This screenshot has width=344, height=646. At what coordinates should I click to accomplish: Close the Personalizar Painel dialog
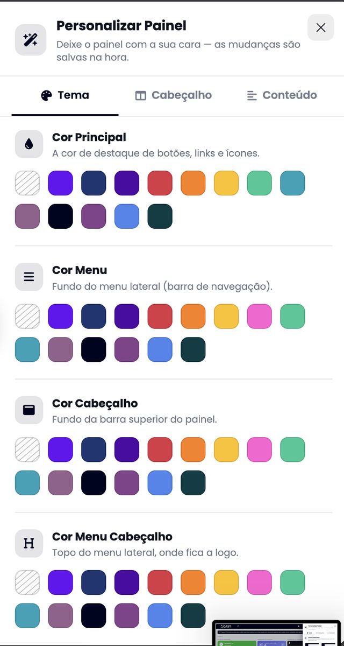pyautogui.click(x=321, y=27)
